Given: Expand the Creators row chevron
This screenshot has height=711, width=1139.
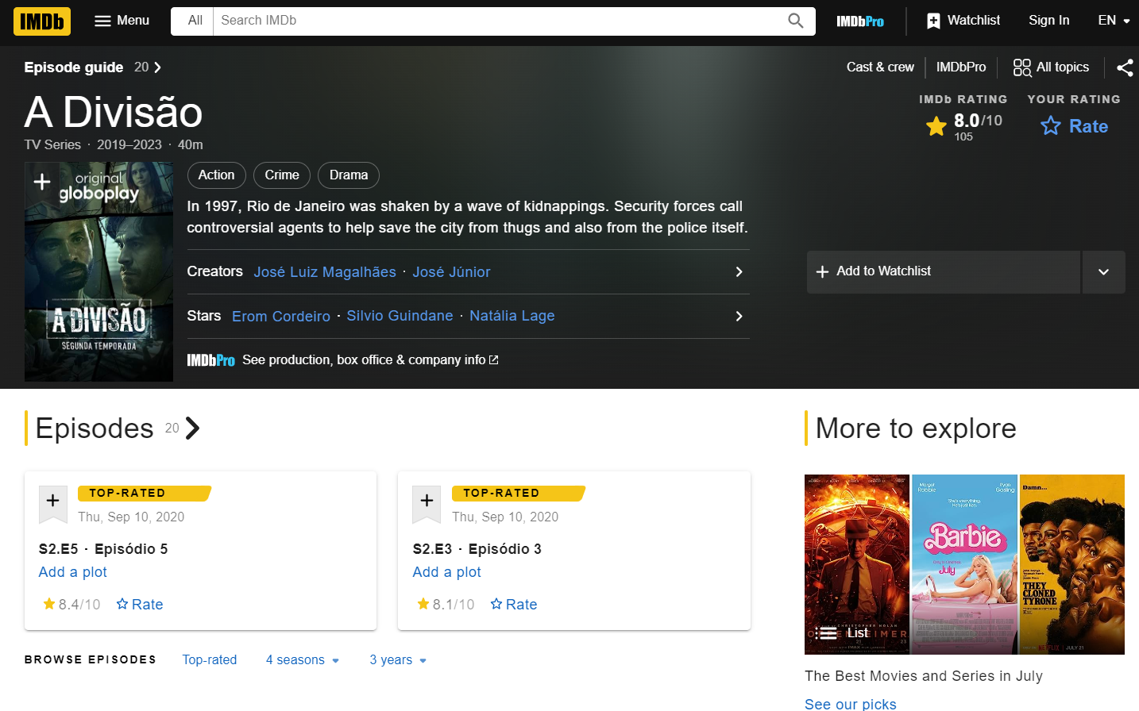Looking at the screenshot, I should (739, 272).
